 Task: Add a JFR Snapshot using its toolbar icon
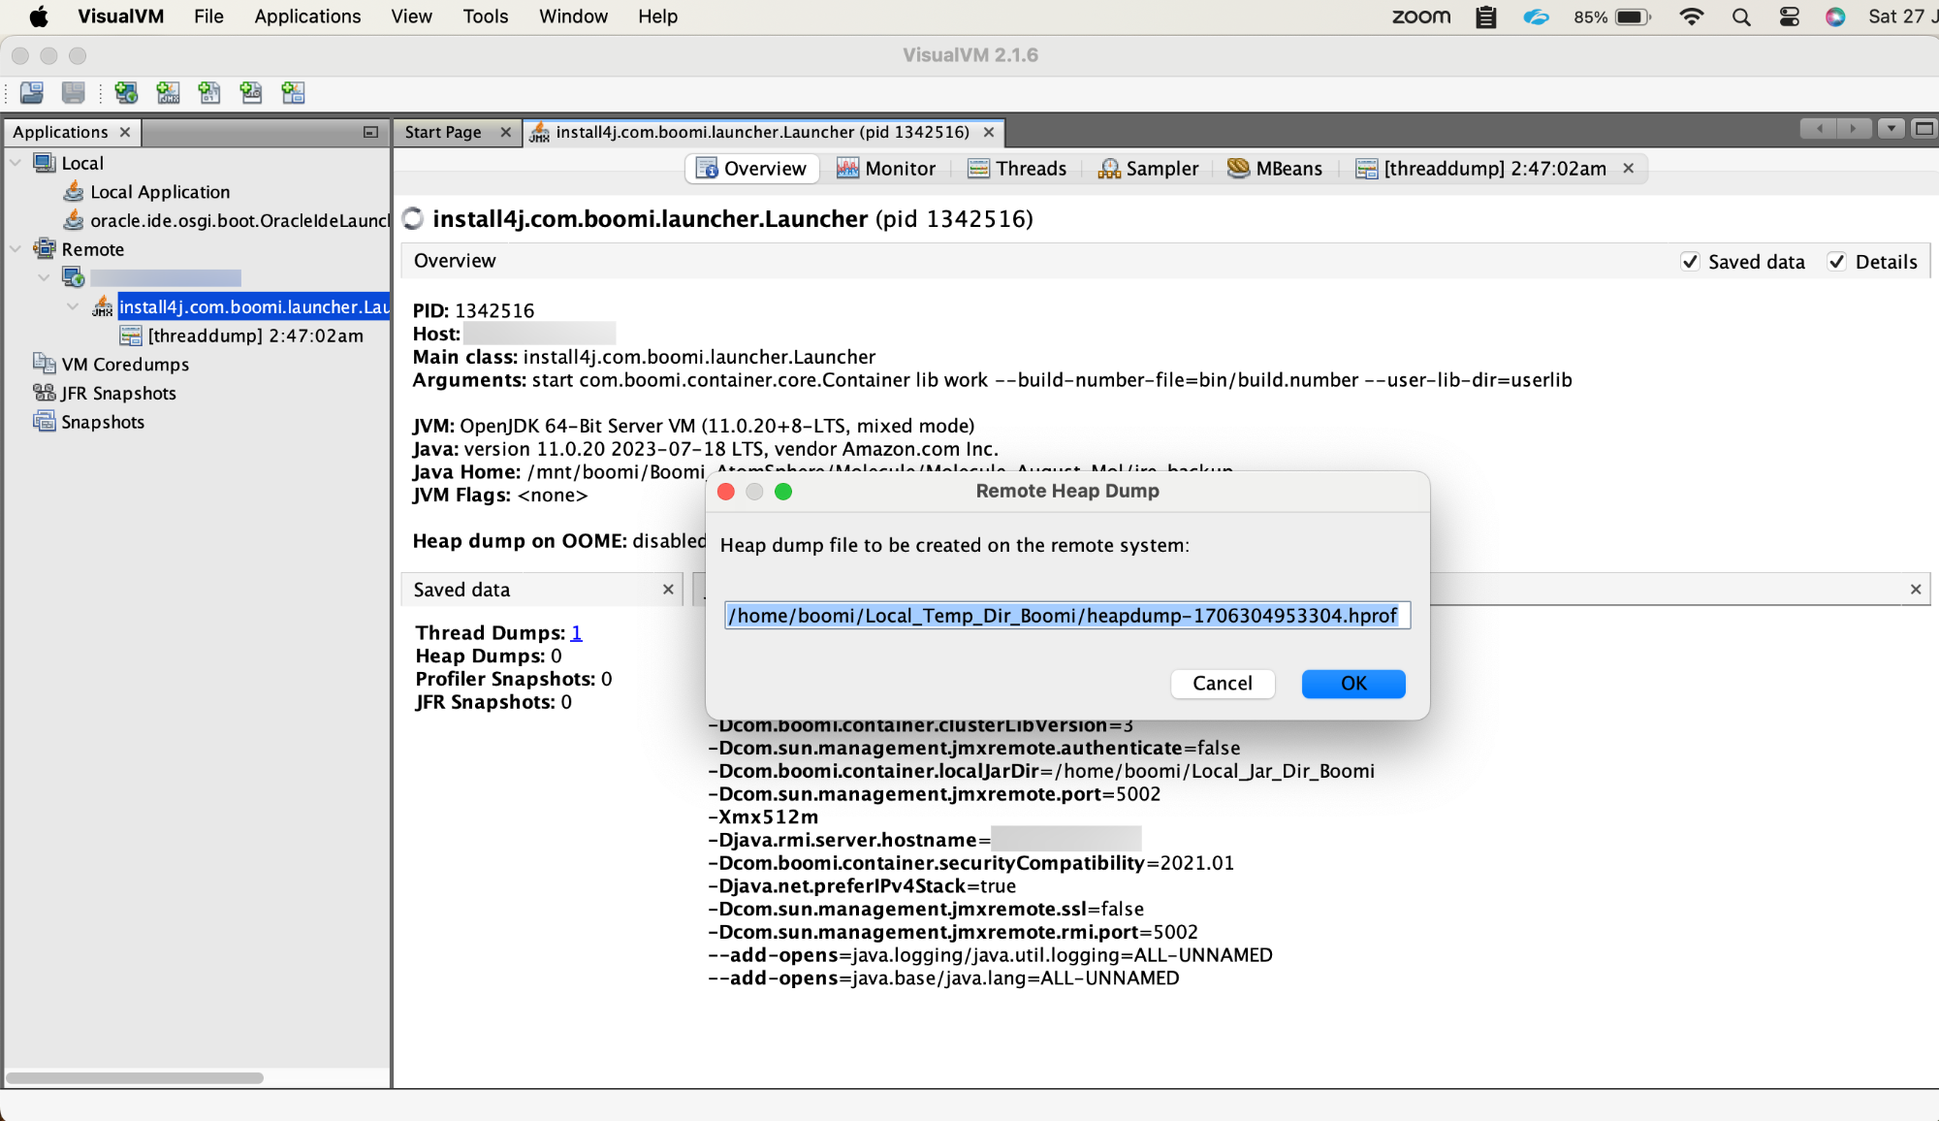tap(251, 92)
